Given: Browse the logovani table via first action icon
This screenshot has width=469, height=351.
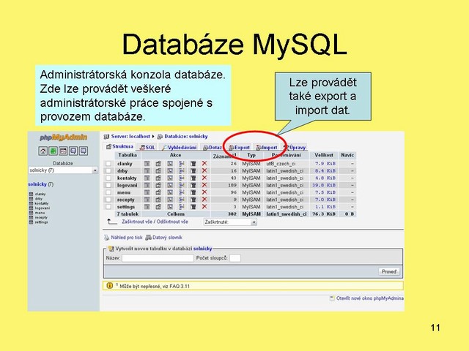Looking at the screenshot, I should click(147, 185).
